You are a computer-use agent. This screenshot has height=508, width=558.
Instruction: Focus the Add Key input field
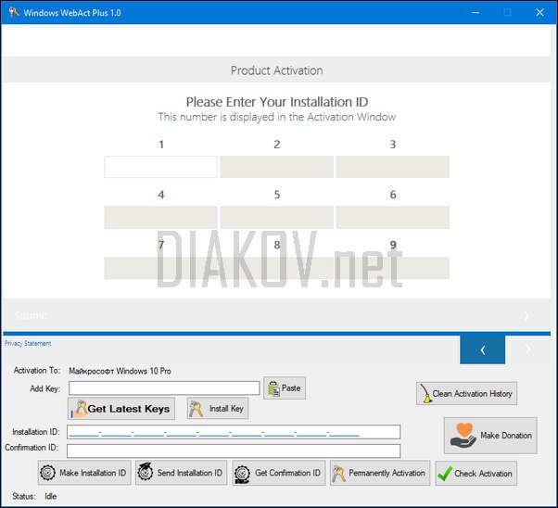[164, 388]
